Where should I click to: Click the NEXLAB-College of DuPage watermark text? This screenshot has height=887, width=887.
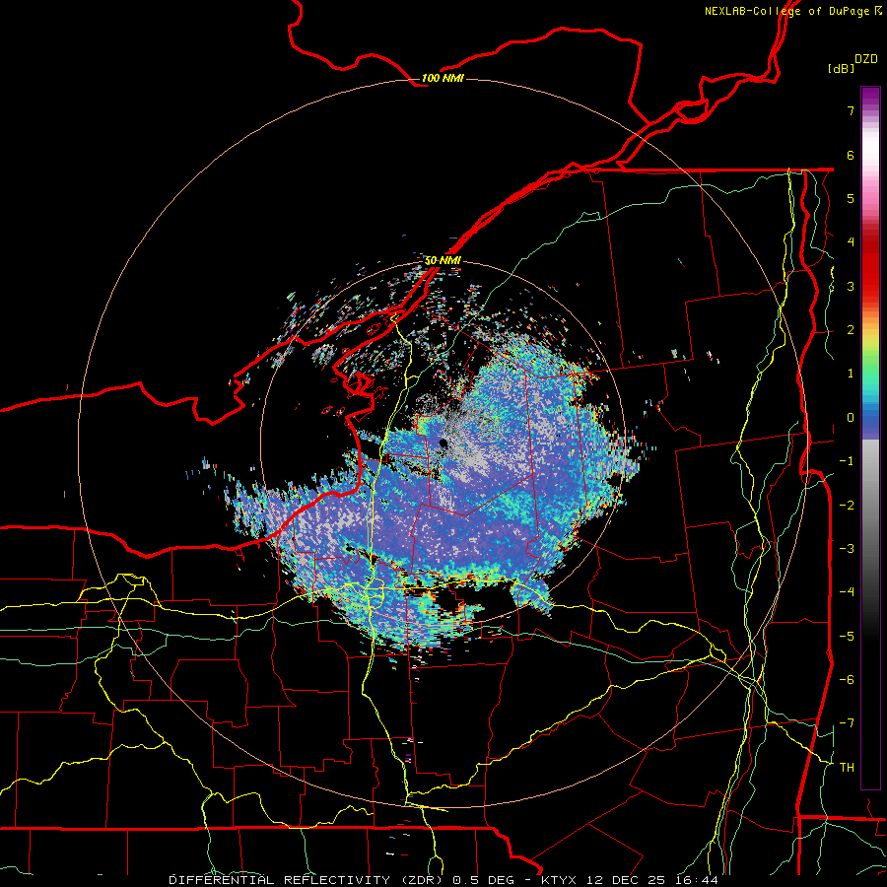point(792,11)
